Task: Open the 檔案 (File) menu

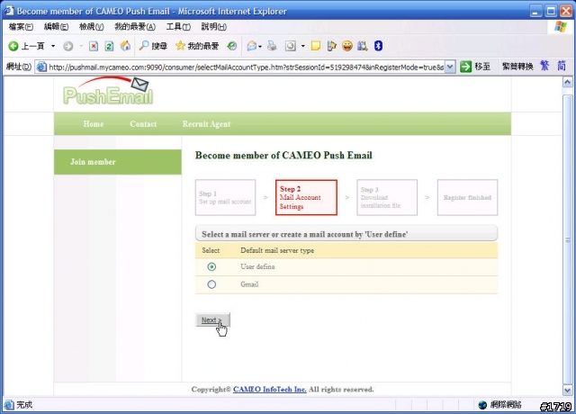Action: (21, 26)
